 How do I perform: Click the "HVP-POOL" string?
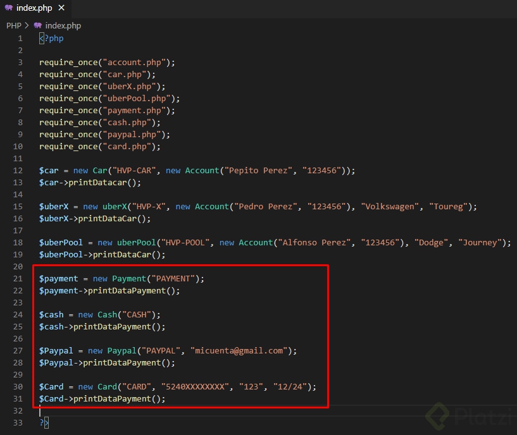tap(185, 243)
